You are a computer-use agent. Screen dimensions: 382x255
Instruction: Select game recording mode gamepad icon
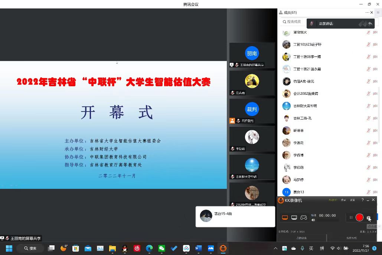click(304, 217)
